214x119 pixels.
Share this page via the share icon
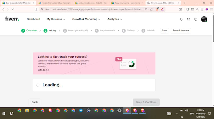point(151,9)
